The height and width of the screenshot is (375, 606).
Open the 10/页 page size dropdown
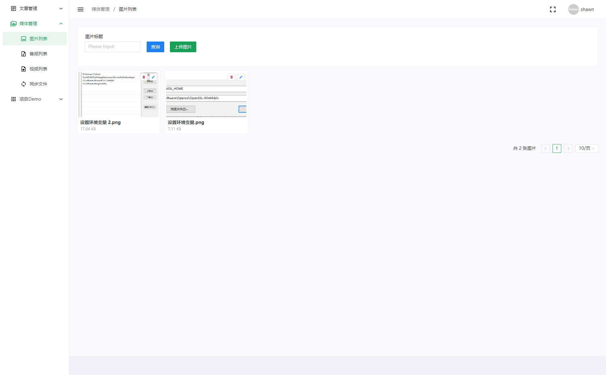[x=586, y=148]
